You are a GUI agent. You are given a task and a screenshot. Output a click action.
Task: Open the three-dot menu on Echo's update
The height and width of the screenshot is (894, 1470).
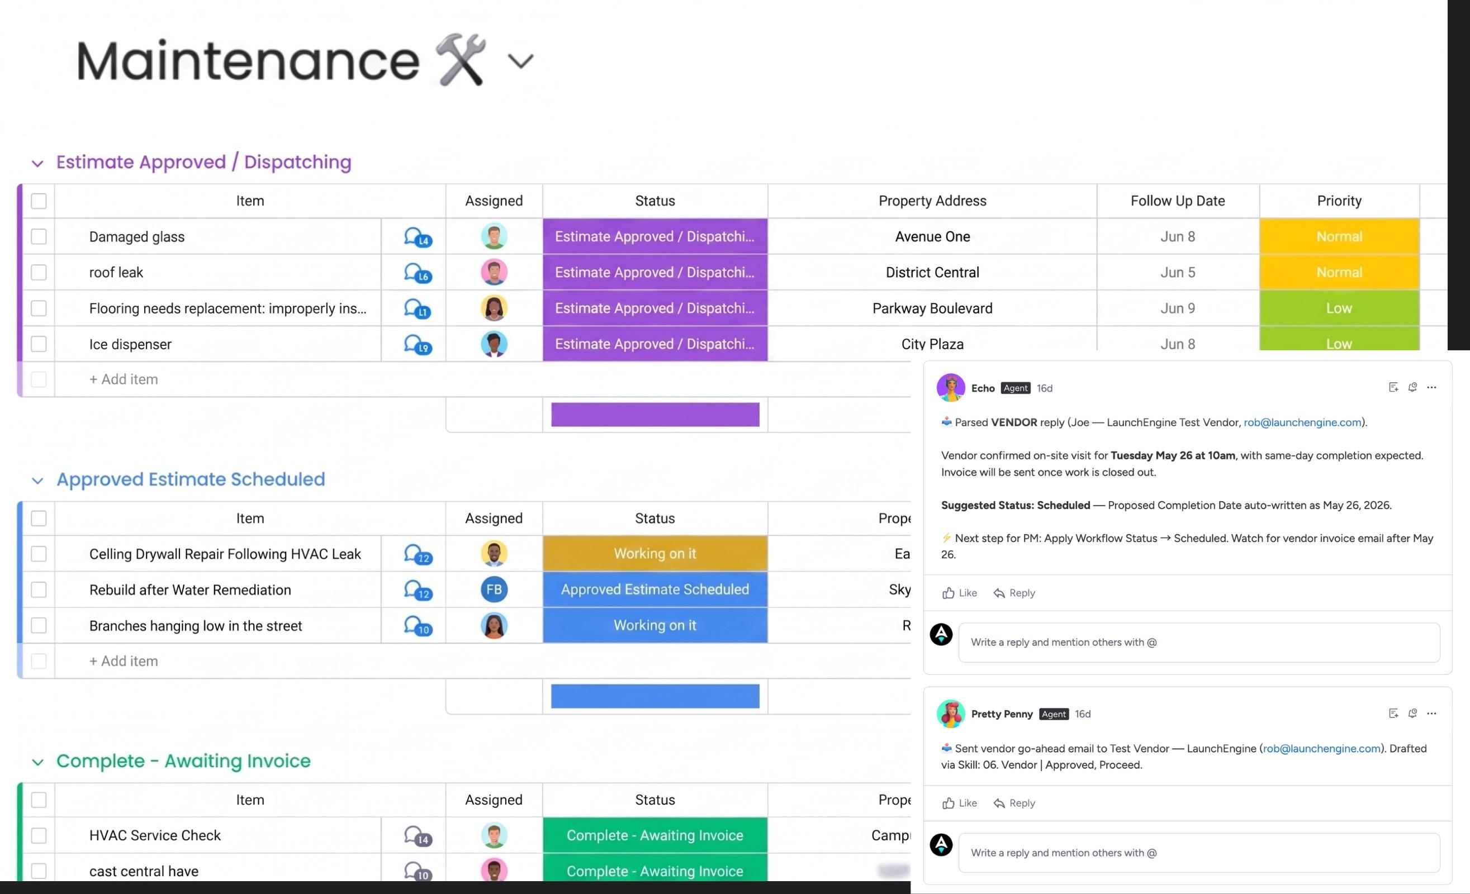tap(1431, 388)
